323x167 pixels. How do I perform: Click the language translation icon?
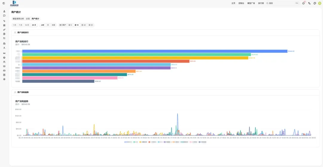point(309,3)
